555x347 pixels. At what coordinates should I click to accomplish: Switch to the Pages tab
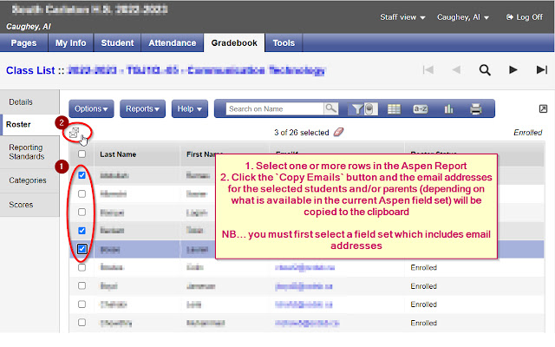tap(23, 43)
